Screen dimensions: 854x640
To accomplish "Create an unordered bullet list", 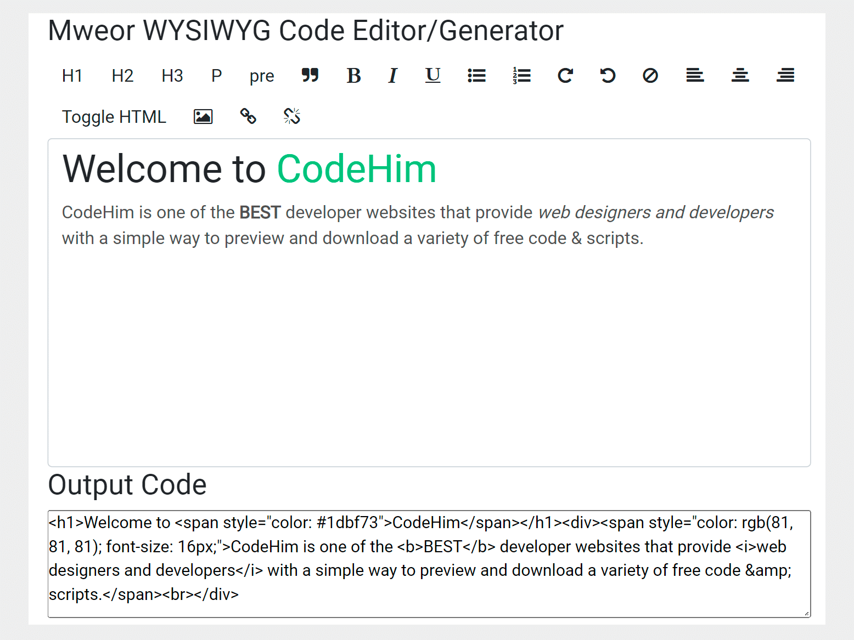I will tap(476, 76).
